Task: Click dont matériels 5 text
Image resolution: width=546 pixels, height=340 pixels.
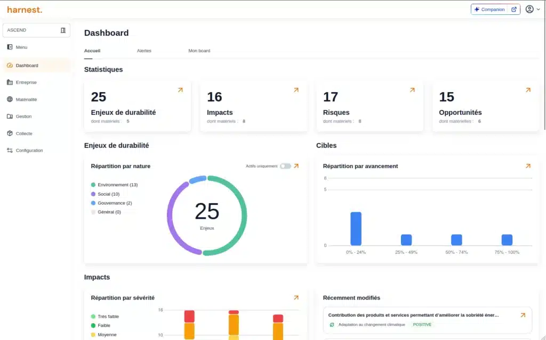Action: [x=110, y=121]
